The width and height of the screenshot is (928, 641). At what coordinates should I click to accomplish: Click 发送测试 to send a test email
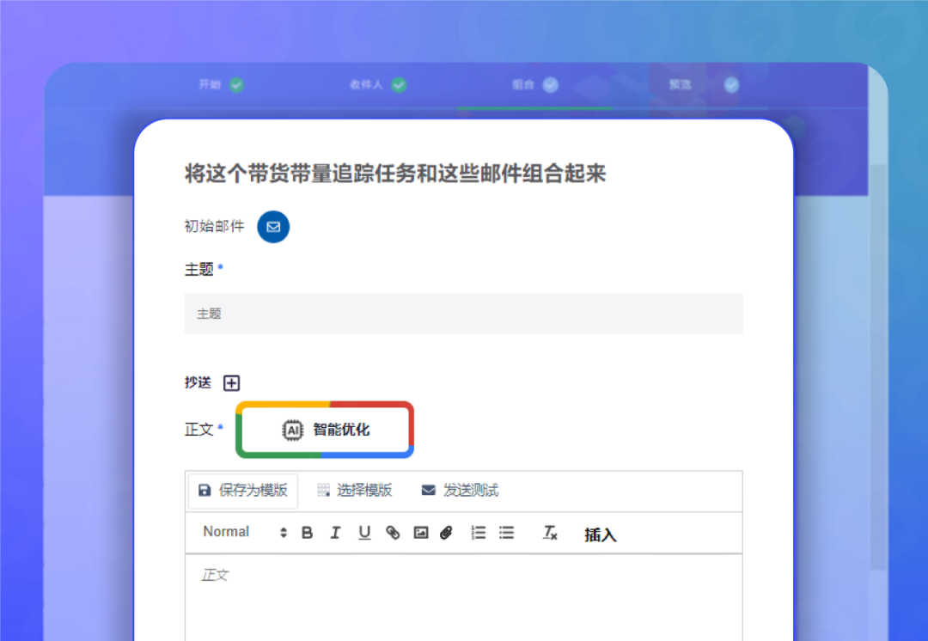(461, 491)
